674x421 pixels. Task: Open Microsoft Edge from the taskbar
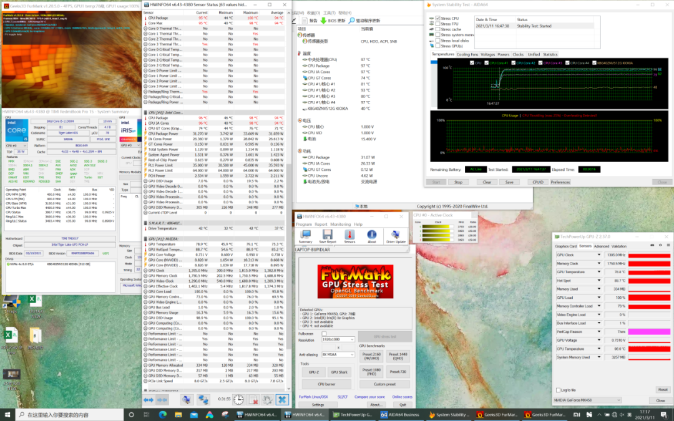pos(164,415)
